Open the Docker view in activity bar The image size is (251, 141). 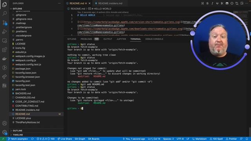(4, 59)
